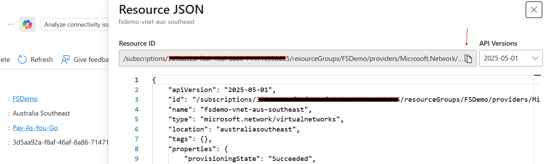This screenshot has height=164, width=544.
Task: Click the Give feedback person icon
Action: pyautogui.click(x=65, y=60)
